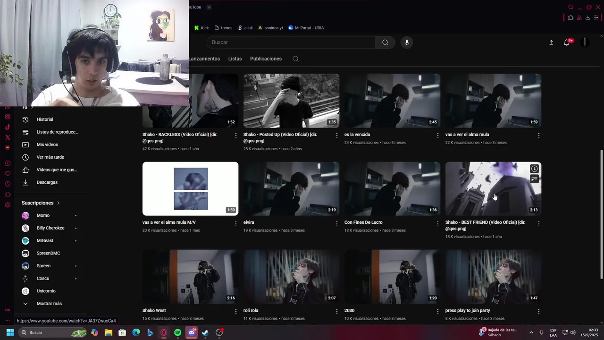Open more options for Posted Up video
The width and height of the screenshot is (604, 340).
pyautogui.click(x=337, y=135)
